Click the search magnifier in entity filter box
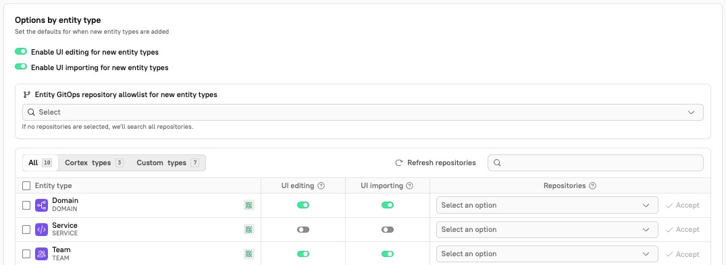This screenshot has width=726, height=265. (x=497, y=163)
